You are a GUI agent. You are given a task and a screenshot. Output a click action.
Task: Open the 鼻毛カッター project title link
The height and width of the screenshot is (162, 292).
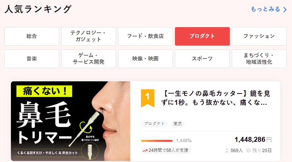point(216,98)
